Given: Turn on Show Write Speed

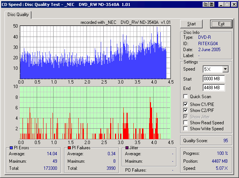Looking at the screenshot, I should [186, 129].
